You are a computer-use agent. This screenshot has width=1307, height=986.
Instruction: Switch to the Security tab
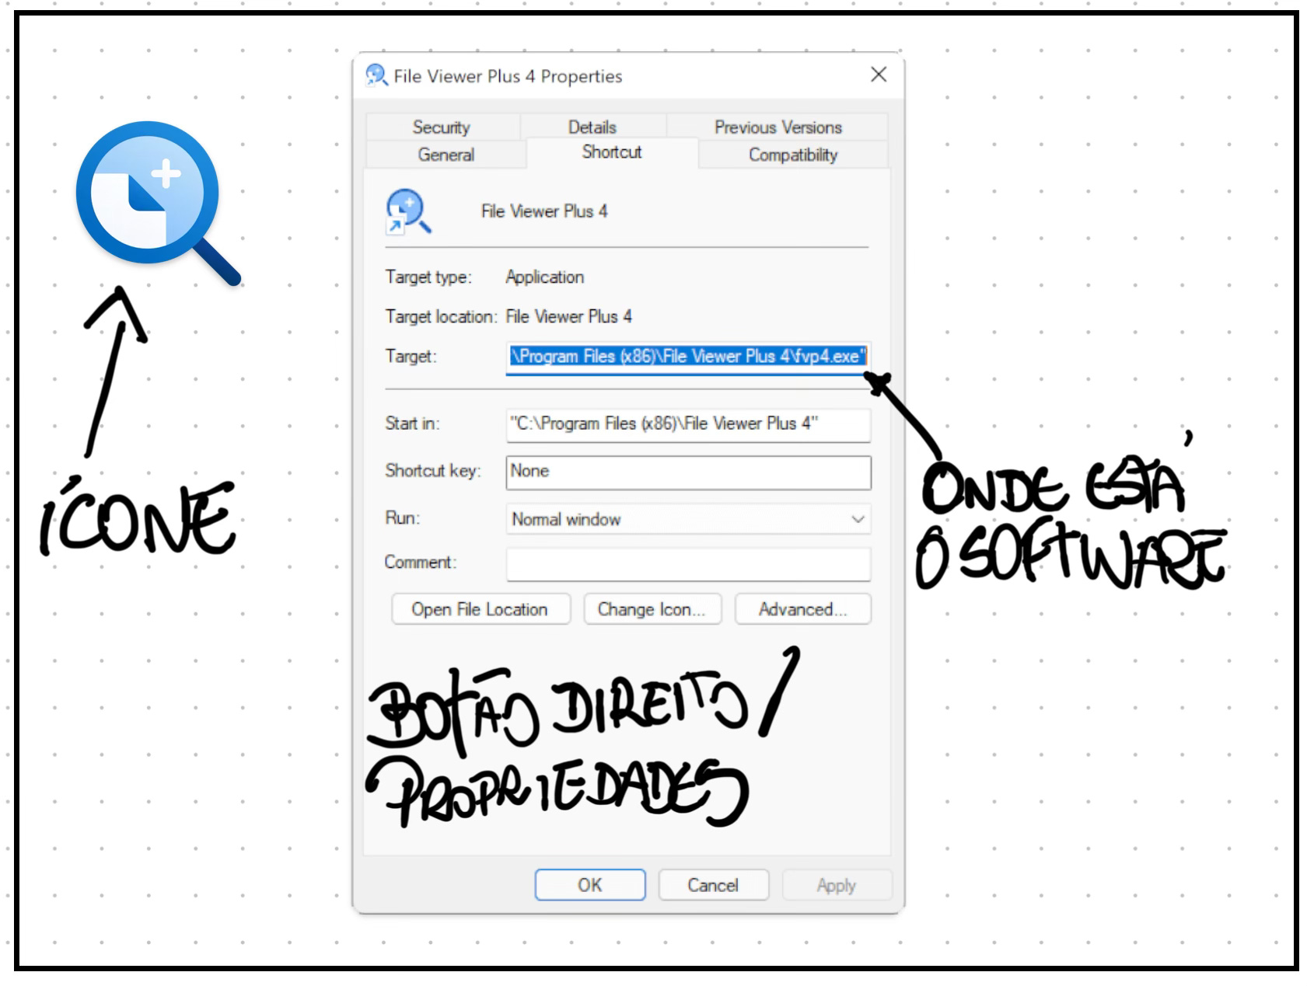click(441, 127)
